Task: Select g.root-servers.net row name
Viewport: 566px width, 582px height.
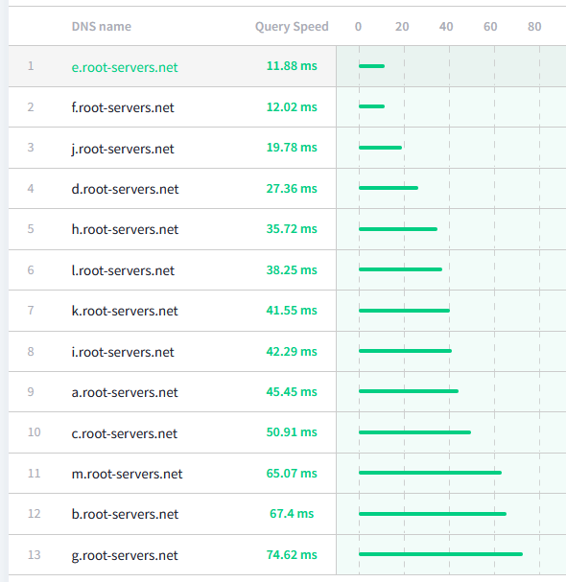Action: click(125, 556)
